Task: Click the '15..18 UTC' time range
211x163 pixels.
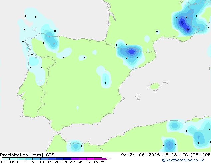Action: click(x=175, y=155)
